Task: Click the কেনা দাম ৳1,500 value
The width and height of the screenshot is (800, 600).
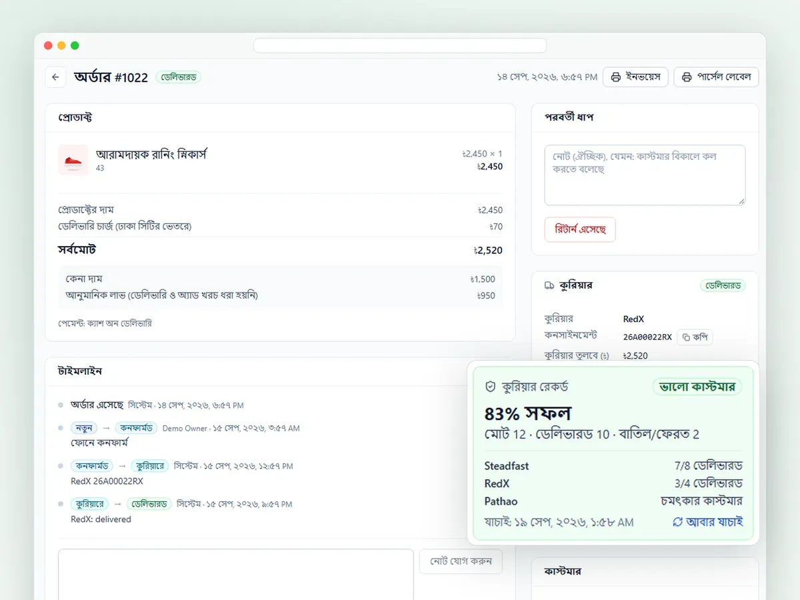Action: pos(482,279)
